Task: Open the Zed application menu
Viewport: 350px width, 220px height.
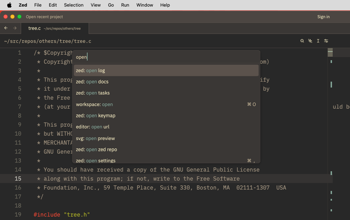Action: point(23,5)
